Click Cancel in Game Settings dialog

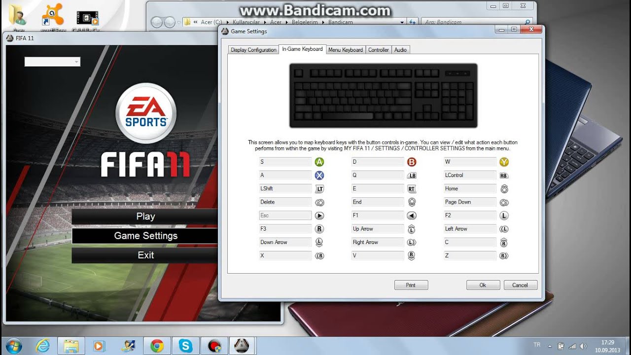point(520,285)
